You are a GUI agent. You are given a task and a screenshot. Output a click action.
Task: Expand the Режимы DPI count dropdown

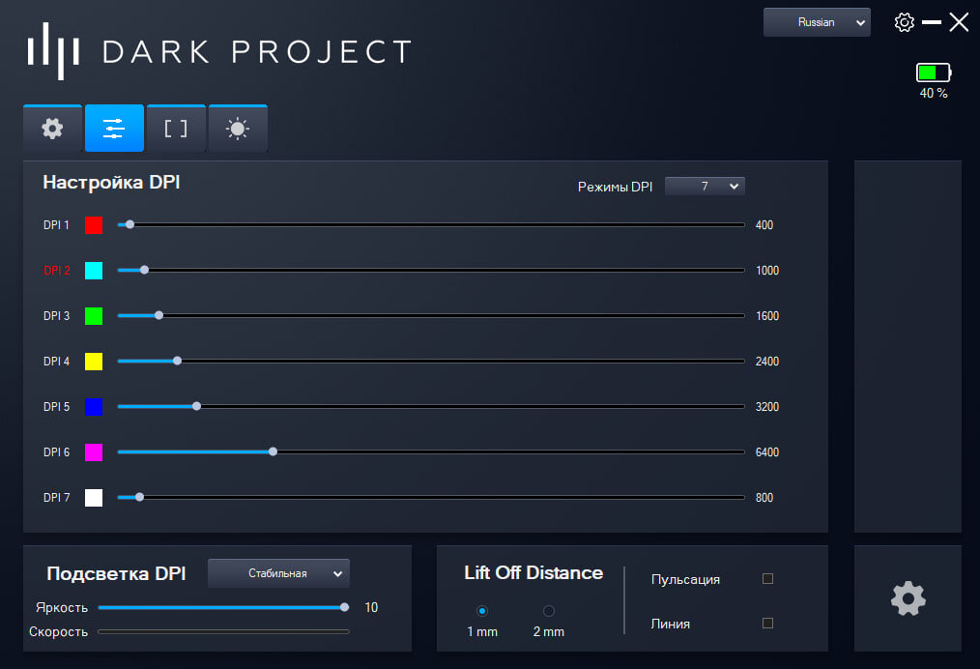click(705, 187)
